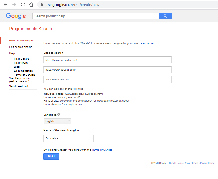Open Google Home footer link

click(x=176, y=163)
